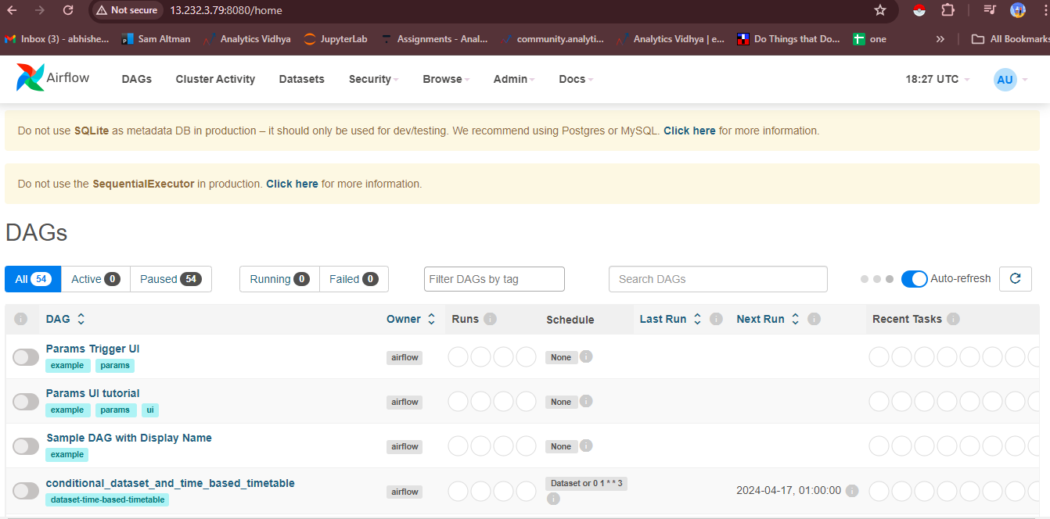1050x519 pixels.
Task: Open the All Bookmarks folder
Action: click(x=1011, y=39)
